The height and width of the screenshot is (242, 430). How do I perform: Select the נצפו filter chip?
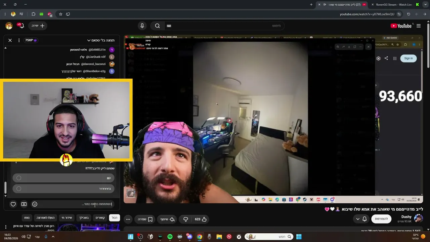click(27, 218)
